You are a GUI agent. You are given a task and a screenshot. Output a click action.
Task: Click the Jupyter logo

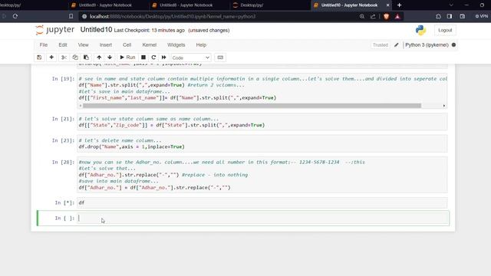(54, 30)
